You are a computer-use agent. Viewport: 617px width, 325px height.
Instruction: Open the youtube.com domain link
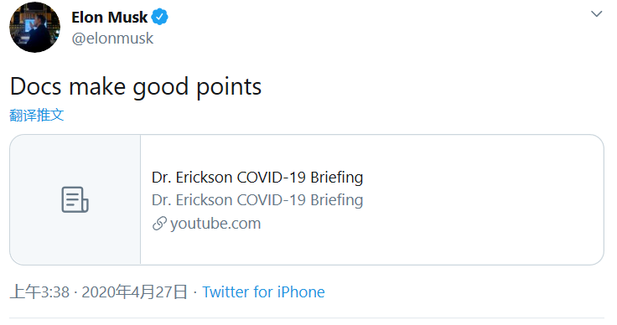[x=215, y=224]
